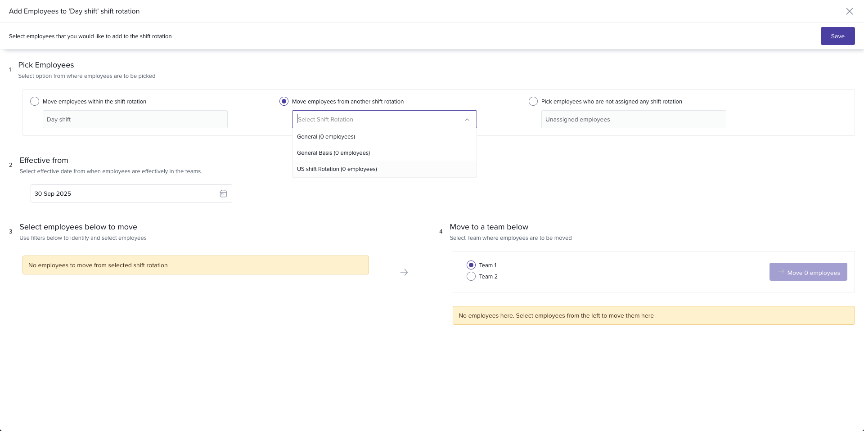This screenshot has width=864, height=431.
Task: Click the Day shift field
Action: [x=135, y=119]
